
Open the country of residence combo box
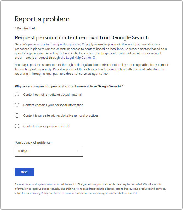(49, 151)
